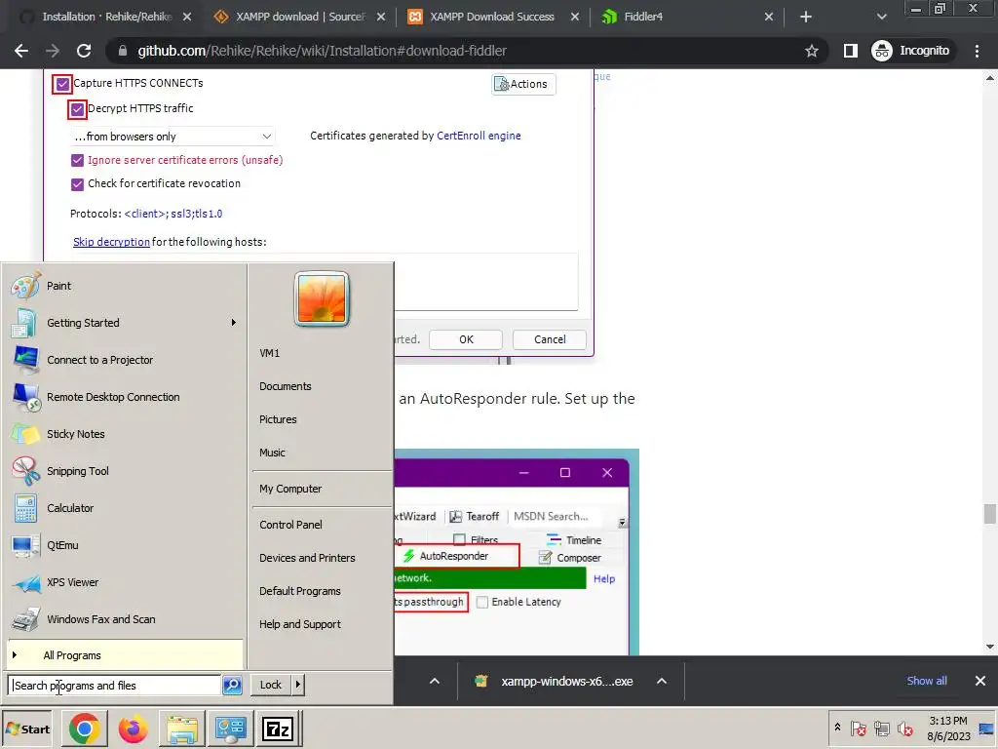Open File Explorer from the taskbar
Viewport: 998px width, 749px height.
point(182,729)
